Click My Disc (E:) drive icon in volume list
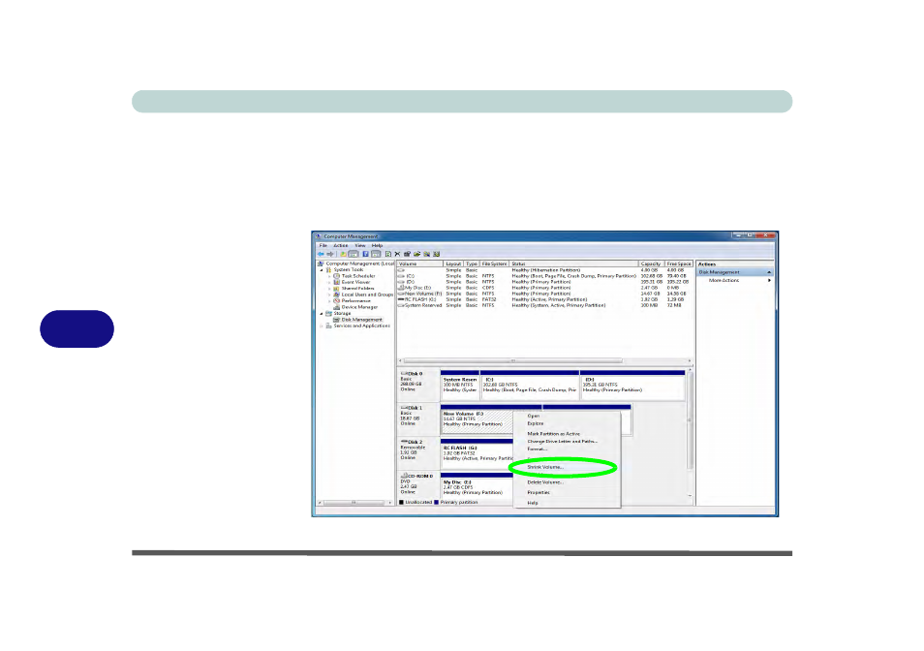 coord(401,288)
